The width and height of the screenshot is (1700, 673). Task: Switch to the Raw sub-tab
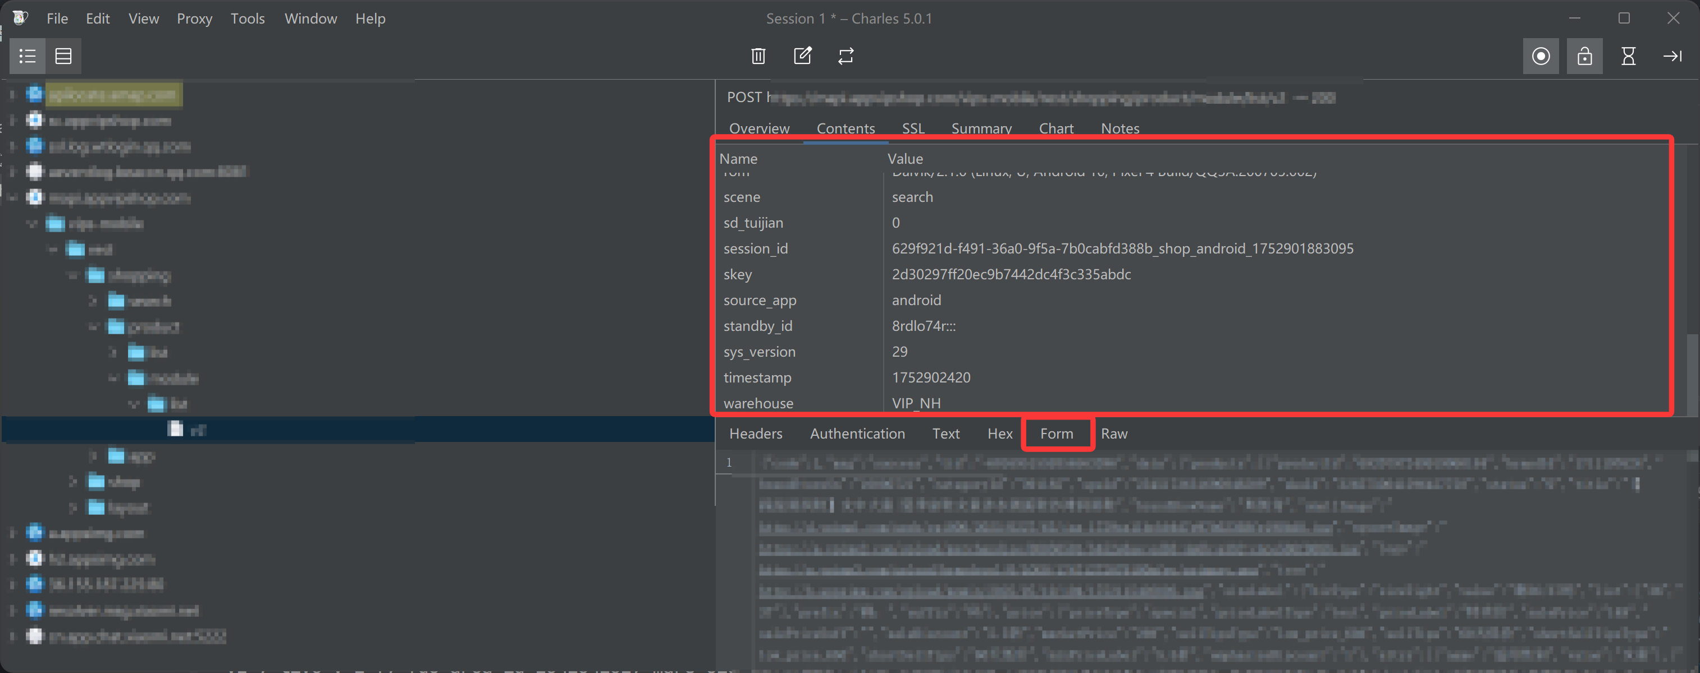tap(1114, 434)
